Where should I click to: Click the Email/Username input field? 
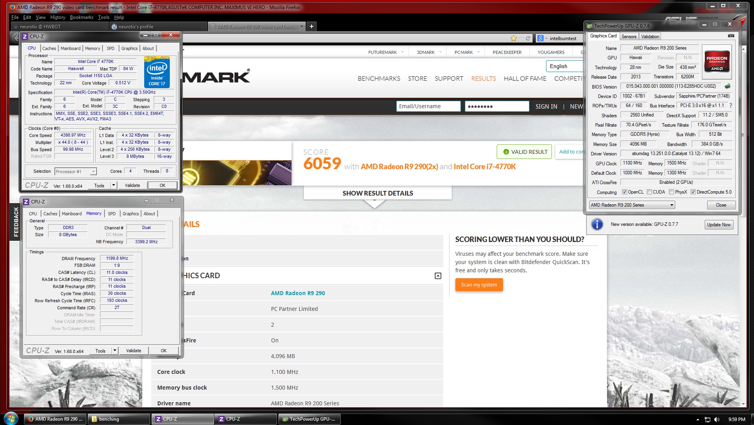pos(428,106)
